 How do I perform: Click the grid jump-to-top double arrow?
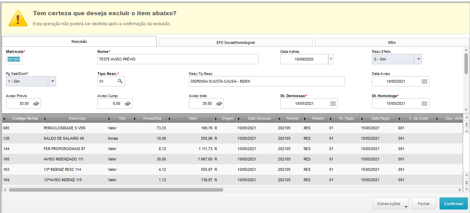467,124
